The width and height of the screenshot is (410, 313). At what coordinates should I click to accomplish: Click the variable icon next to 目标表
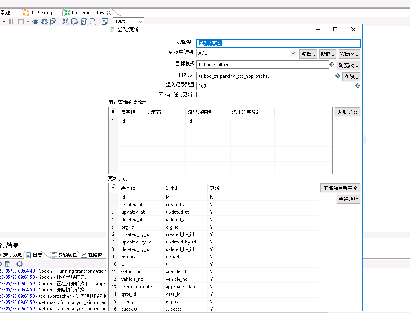click(338, 76)
